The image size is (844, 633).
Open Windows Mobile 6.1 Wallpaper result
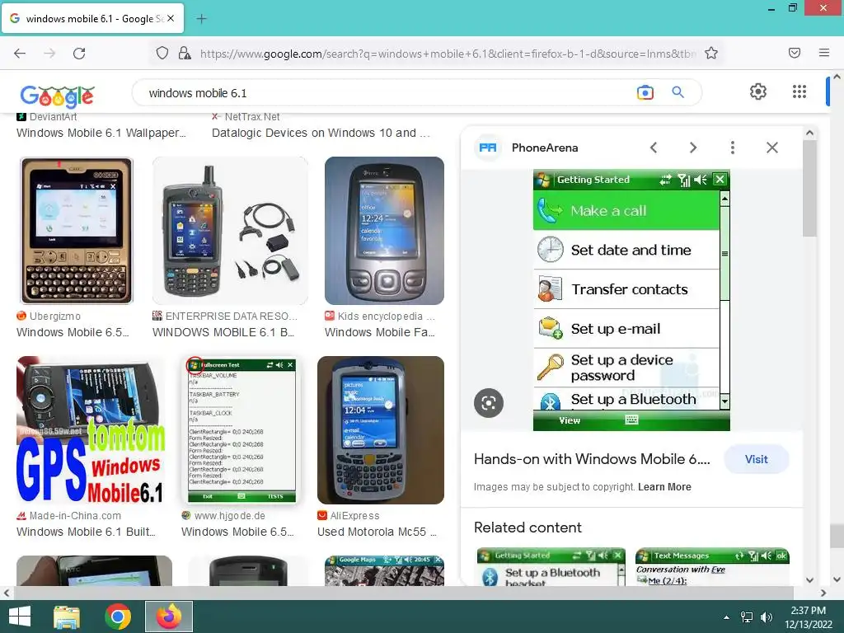[x=101, y=133]
